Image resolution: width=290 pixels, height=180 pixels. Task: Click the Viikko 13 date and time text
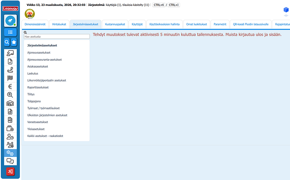coord(56,5)
